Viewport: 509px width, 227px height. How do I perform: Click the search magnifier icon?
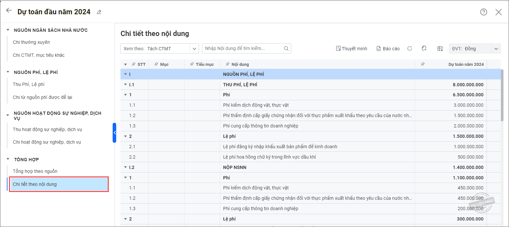286,49
